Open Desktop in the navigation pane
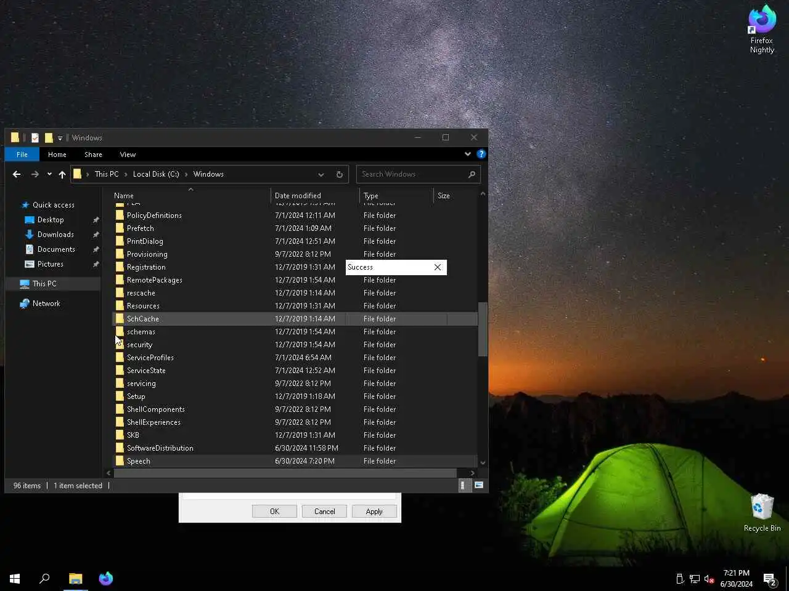Image resolution: width=789 pixels, height=591 pixels. 51,220
